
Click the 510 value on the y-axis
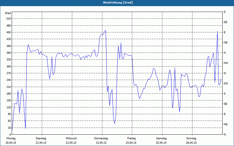[9, 19]
